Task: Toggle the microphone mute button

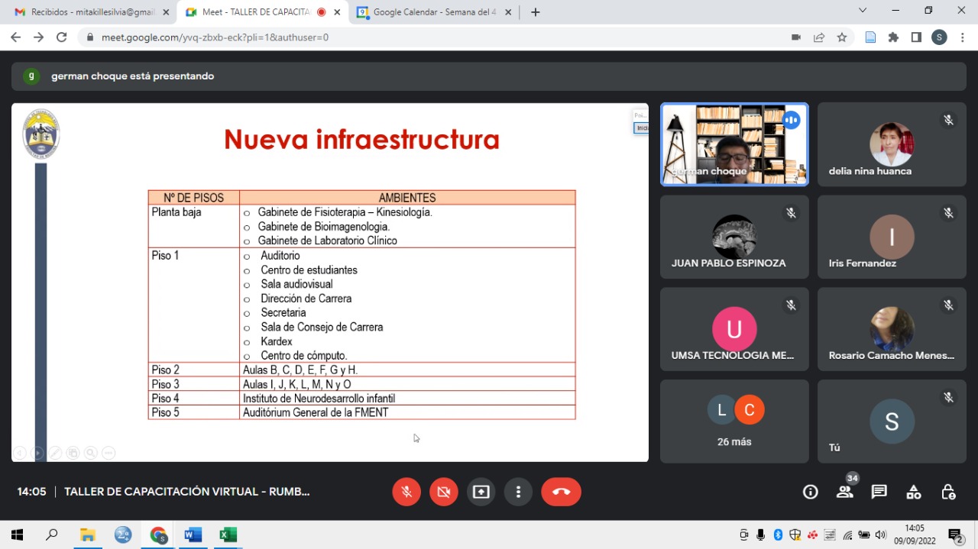Action: (x=406, y=492)
